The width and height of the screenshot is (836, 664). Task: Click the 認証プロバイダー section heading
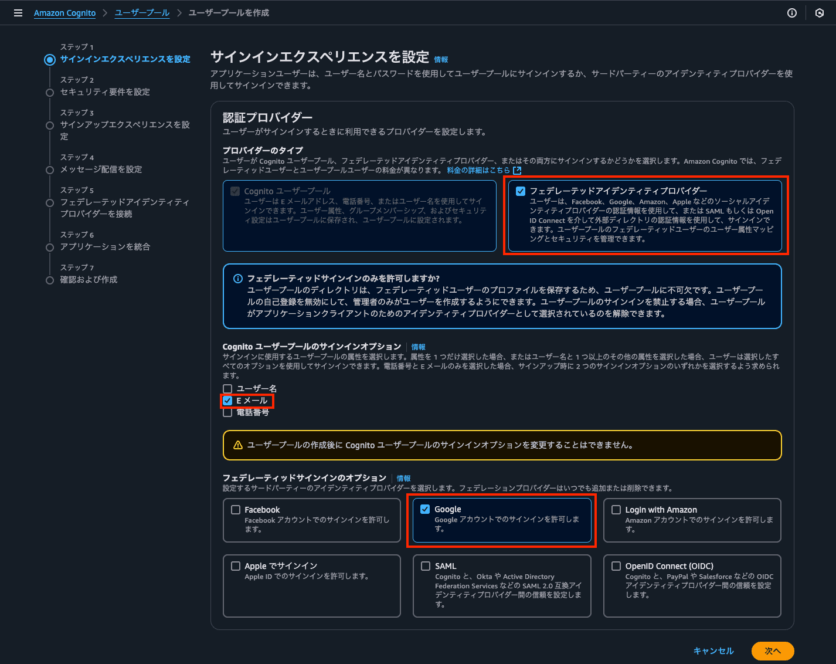pos(267,117)
